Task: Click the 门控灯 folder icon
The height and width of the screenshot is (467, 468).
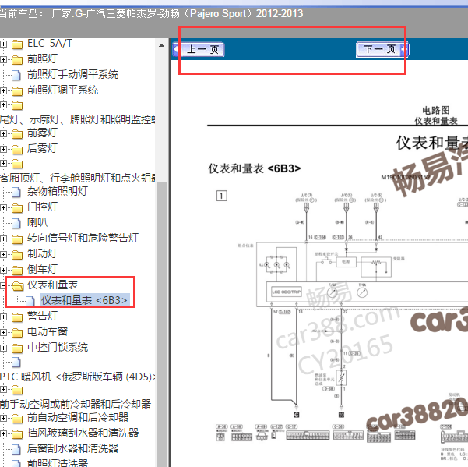Action: pos(17,208)
